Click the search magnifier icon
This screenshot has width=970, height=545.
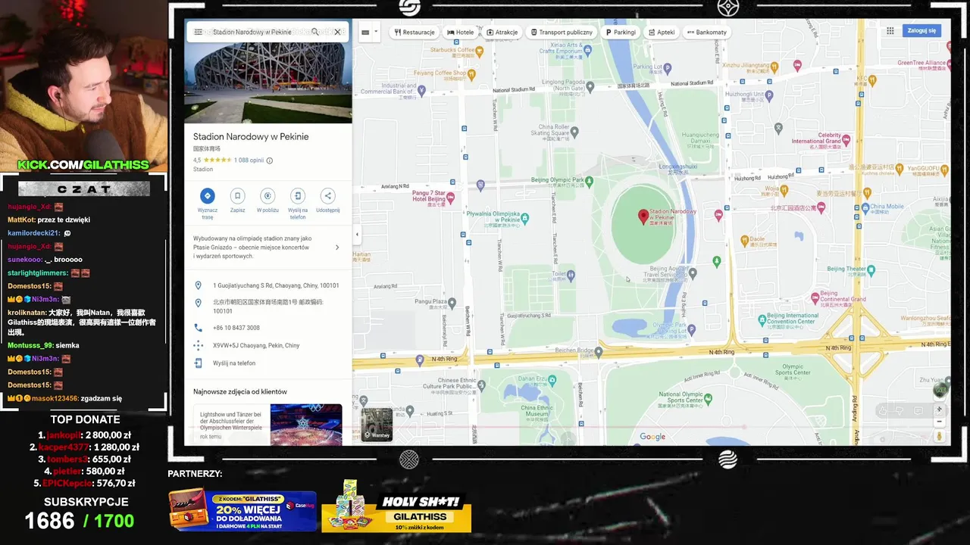[315, 33]
